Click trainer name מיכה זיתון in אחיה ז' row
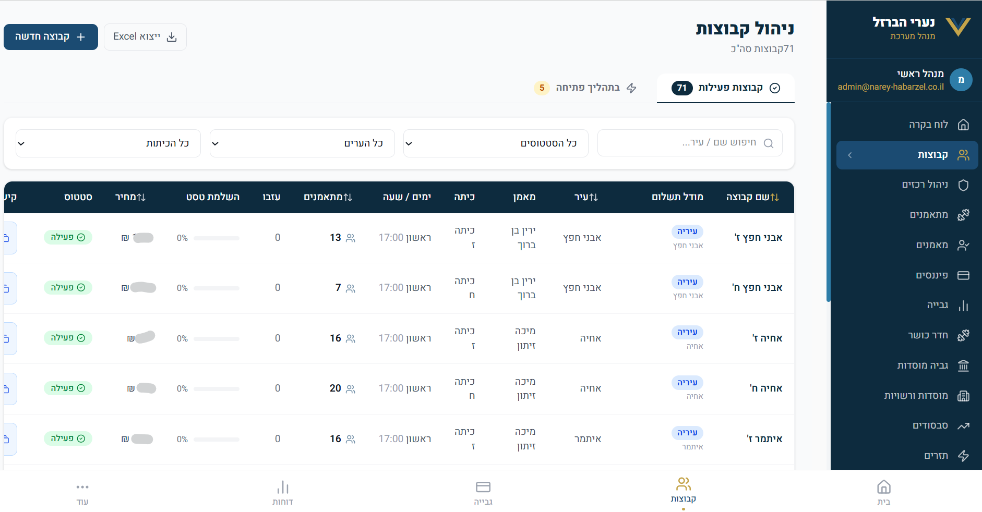Image resolution: width=982 pixels, height=512 pixels. click(x=525, y=338)
